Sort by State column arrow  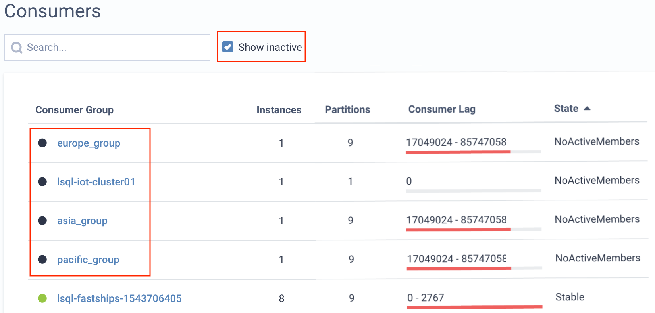[x=587, y=109]
